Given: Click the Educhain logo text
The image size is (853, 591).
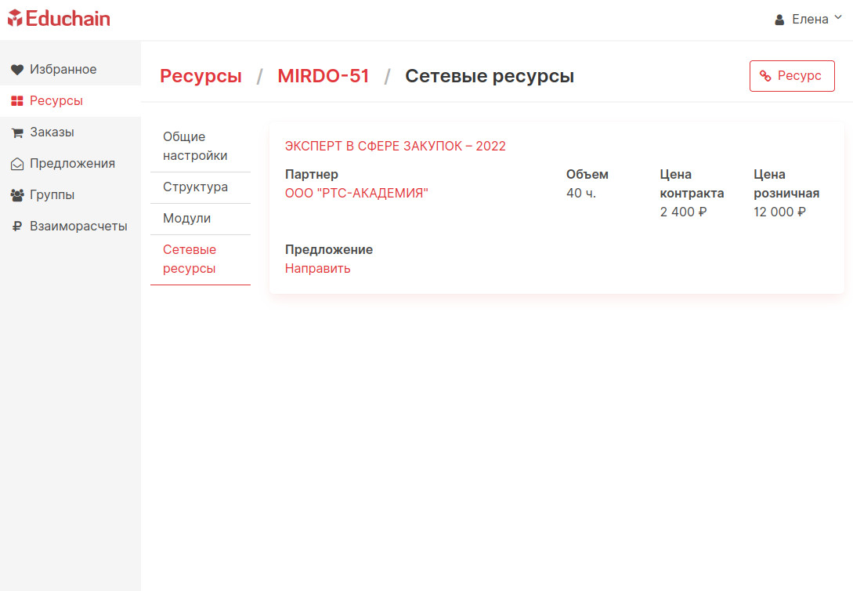Looking at the screenshot, I should point(67,19).
